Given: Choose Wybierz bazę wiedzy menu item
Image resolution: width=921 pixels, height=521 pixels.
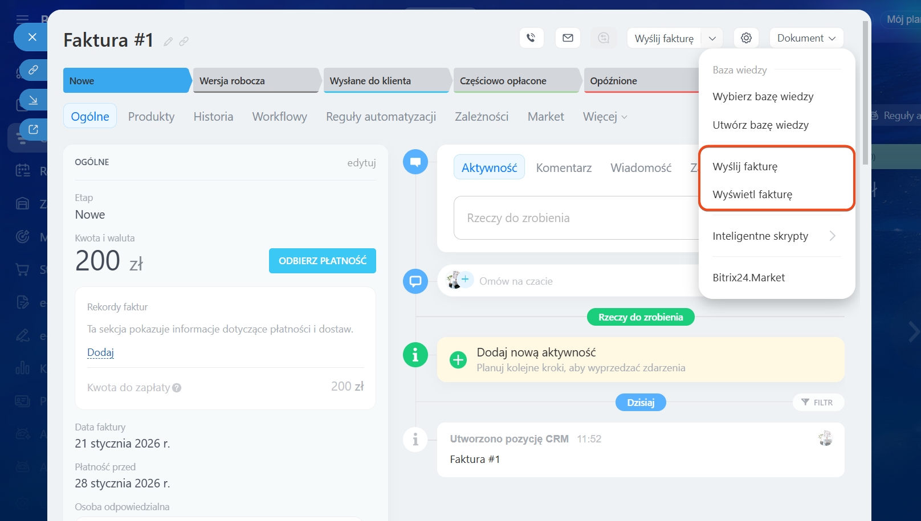Looking at the screenshot, I should [763, 97].
